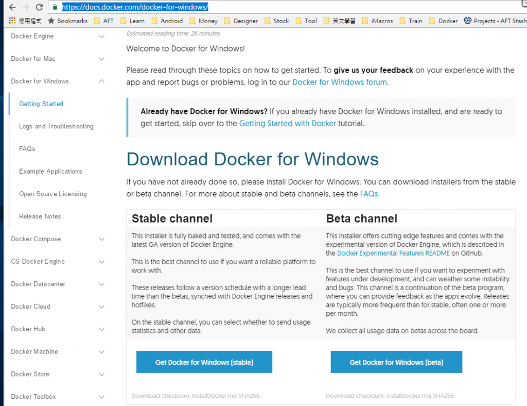The width and height of the screenshot is (527, 406).
Task: Click the green secure lock icon
Action: (x=55, y=7)
